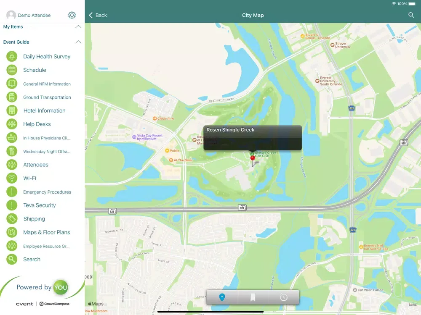Click the Ground Transportation bus icon
This screenshot has height=315, width=421.
(12, 97)
